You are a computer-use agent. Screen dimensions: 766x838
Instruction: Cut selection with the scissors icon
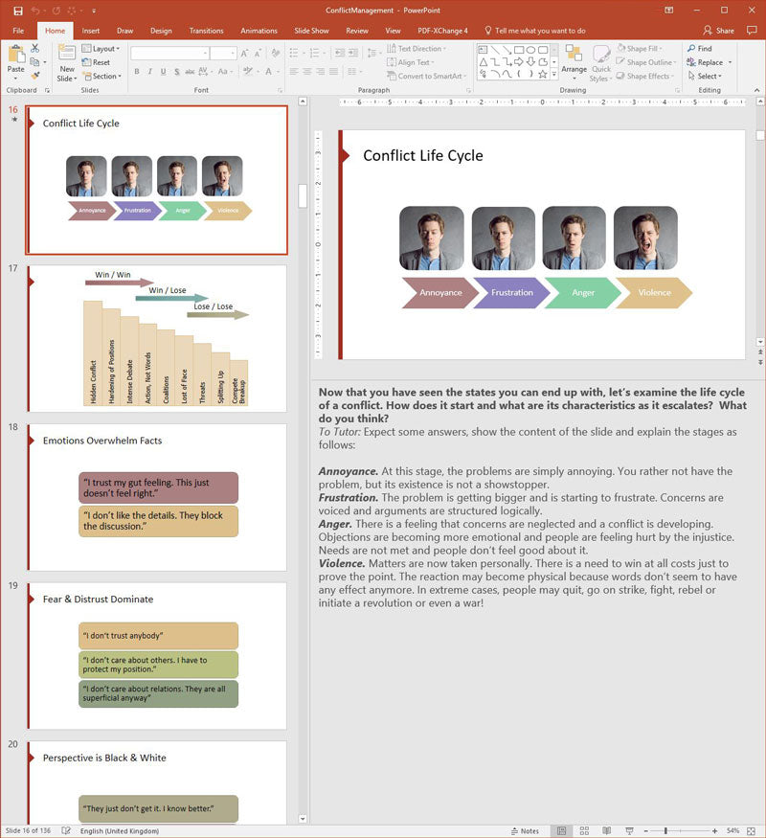35,49
